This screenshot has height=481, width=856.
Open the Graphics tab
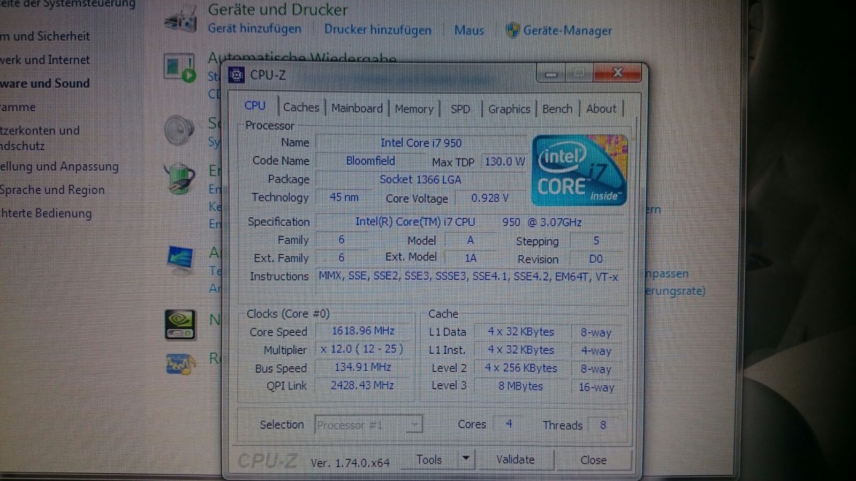pyautogui.click(x=509, y=109)
